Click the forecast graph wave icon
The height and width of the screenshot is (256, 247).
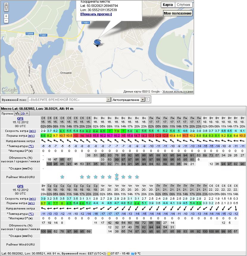click(17, 113)
